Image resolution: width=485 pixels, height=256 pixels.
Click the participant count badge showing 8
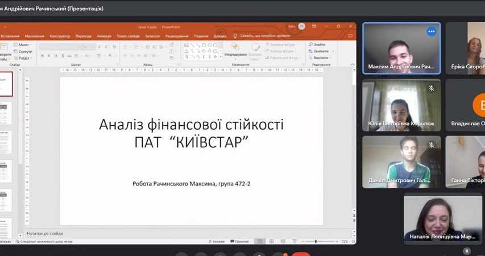pos(467,251)
